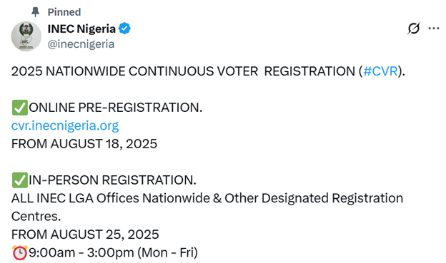Click the pushpin icon beside Pinned

[x=35, y=12]
